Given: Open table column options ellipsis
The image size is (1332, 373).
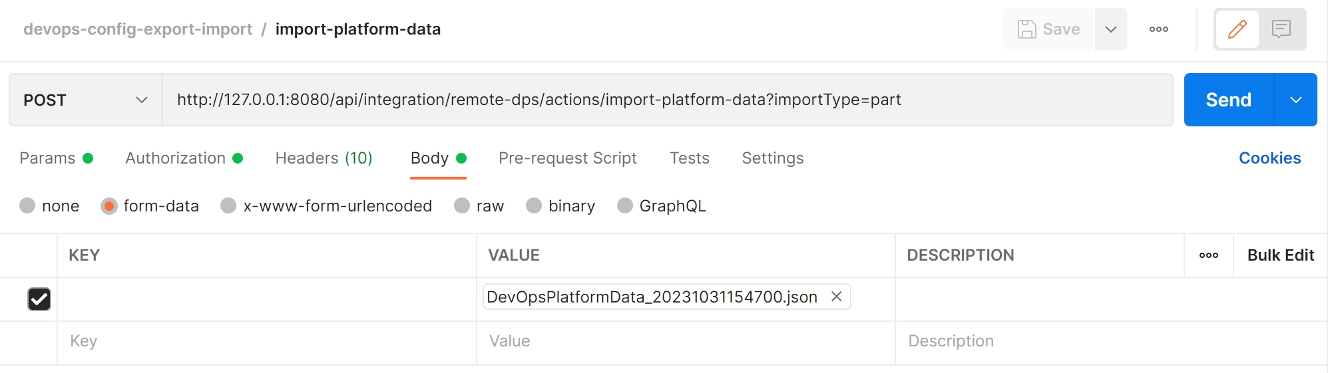Looking at the screenshot, I should click(x=1208, y=255).
